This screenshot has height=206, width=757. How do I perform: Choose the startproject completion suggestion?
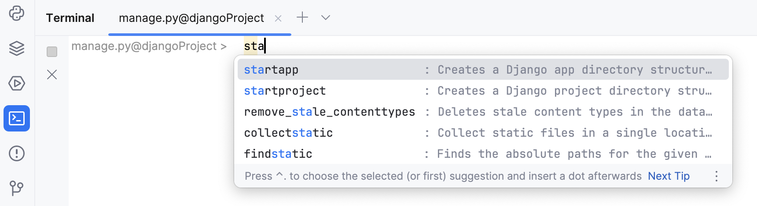285,91
